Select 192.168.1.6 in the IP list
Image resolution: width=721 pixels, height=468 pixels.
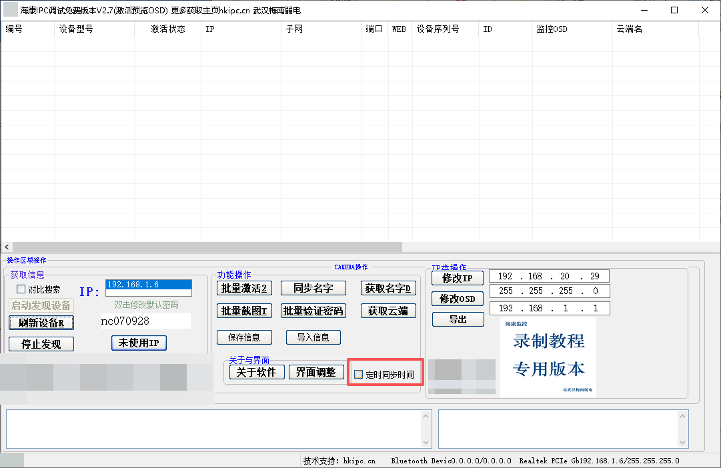point(148,285)
